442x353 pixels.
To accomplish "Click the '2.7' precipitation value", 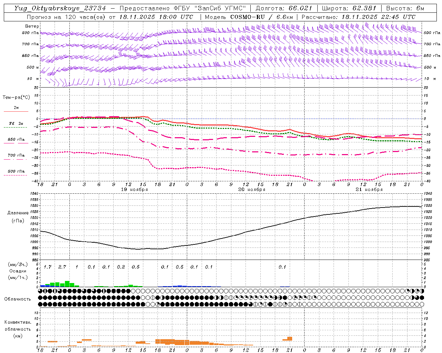I will (62, 267).
